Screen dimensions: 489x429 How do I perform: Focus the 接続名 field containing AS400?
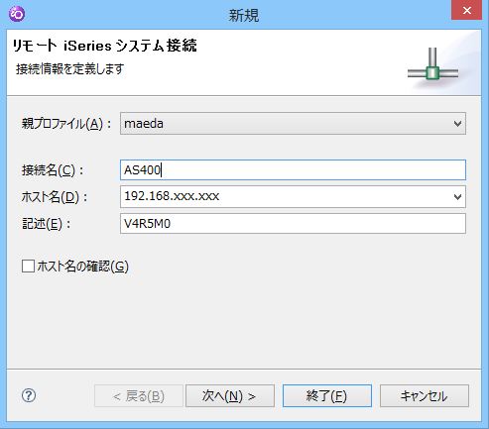pyautogui.click(x=293, y=169)
